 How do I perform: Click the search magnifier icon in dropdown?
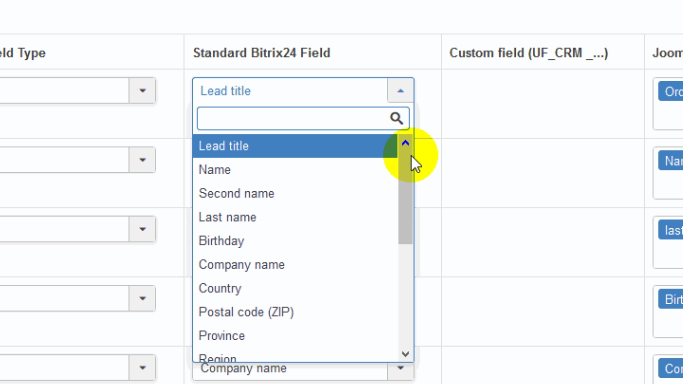coord(396,118)
